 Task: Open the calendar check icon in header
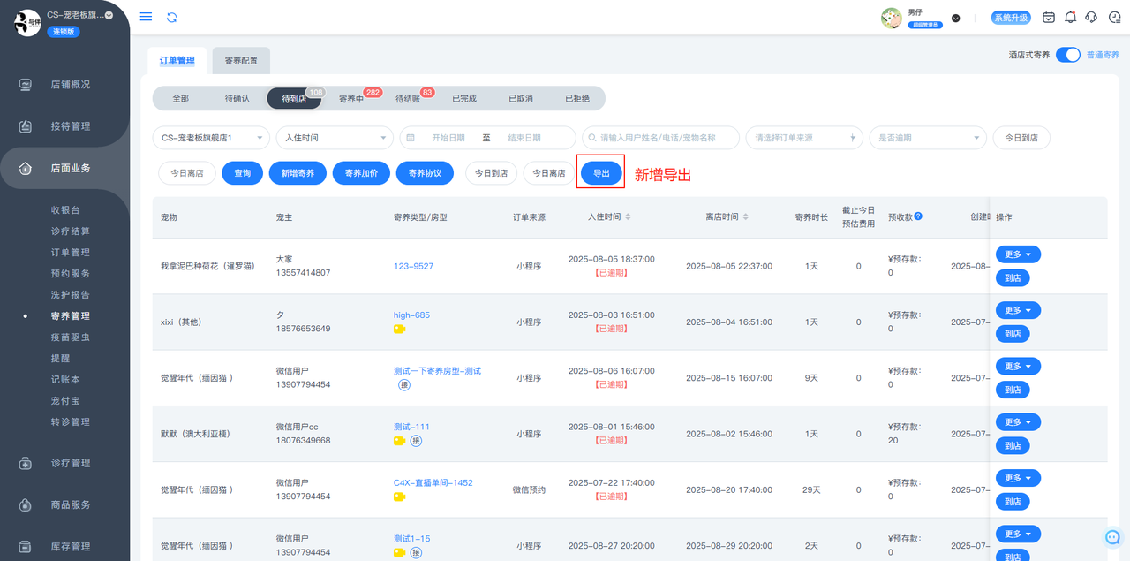tap(1049, 17)
